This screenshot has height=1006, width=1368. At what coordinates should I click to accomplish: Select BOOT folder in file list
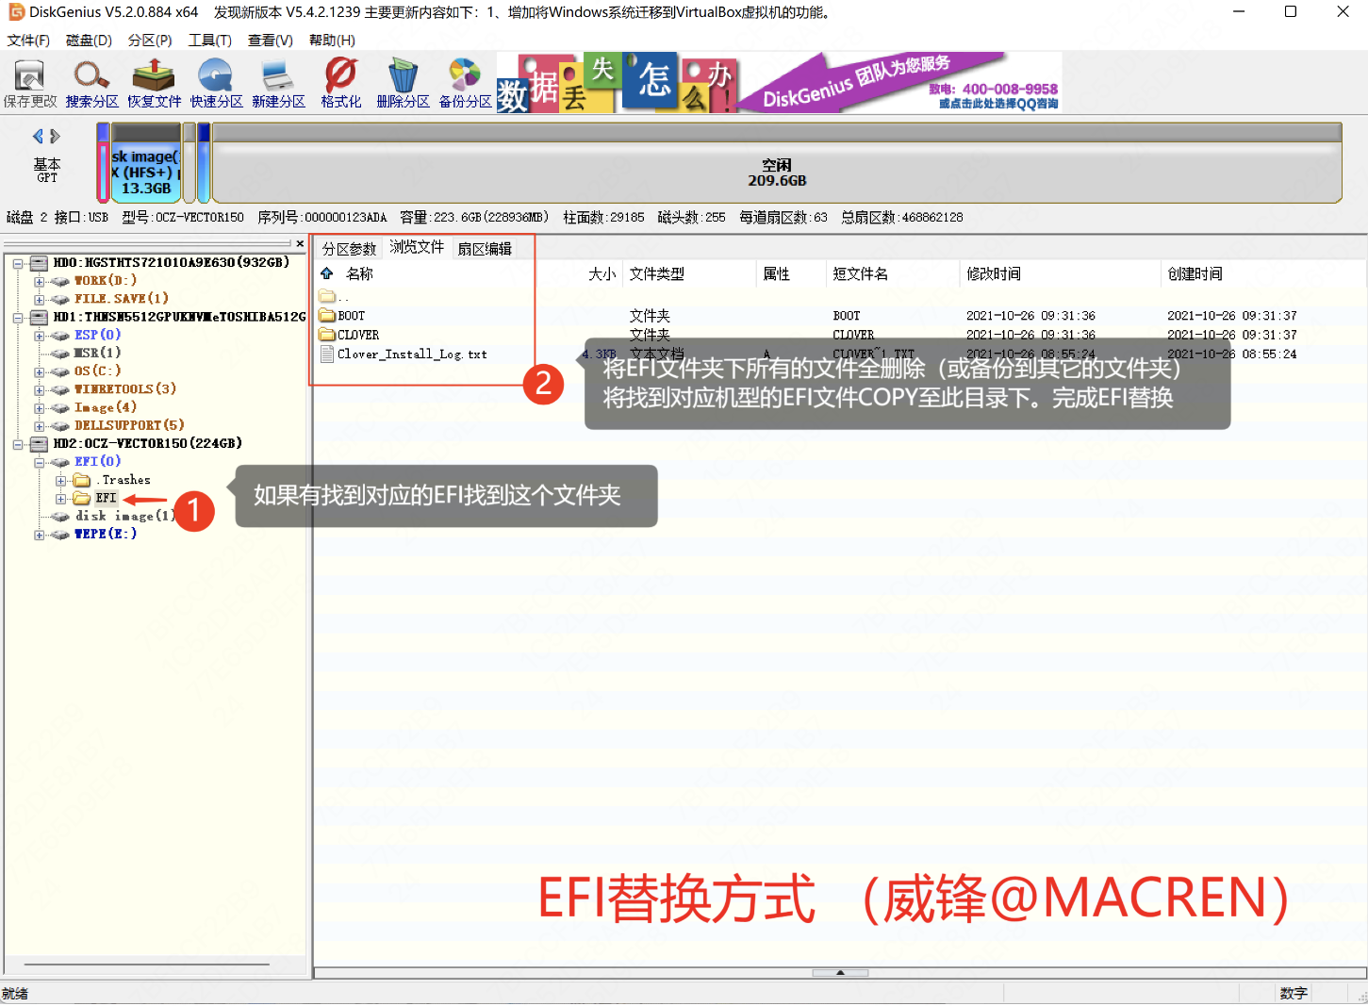tap(351, 316)
